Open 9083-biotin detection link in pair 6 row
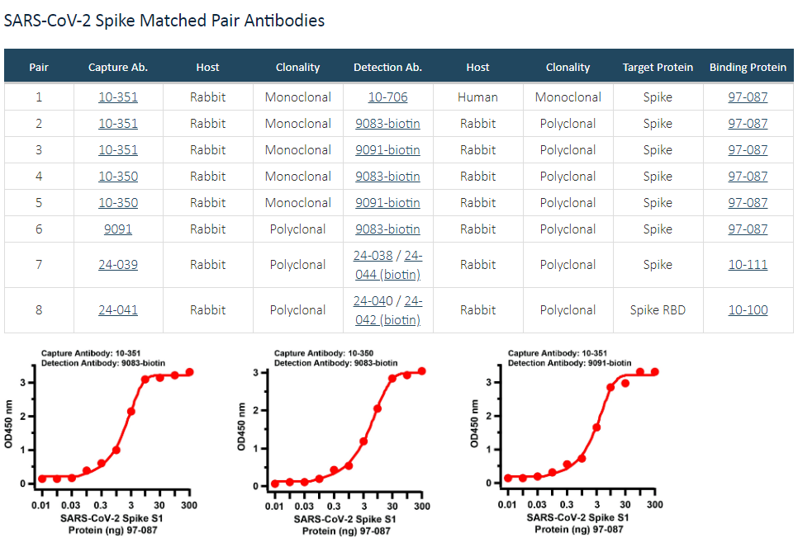Image resolution: width=798 pixels, height=552 pixels. (387, 229)
